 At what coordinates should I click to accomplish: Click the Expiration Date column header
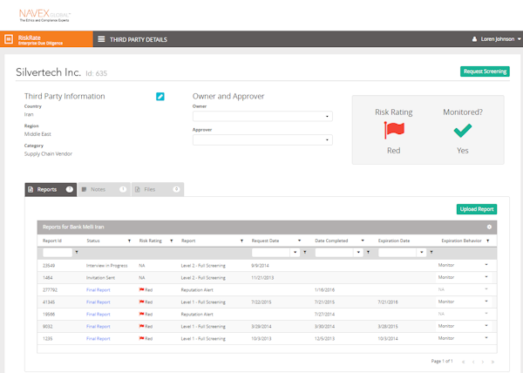[394, 241]
